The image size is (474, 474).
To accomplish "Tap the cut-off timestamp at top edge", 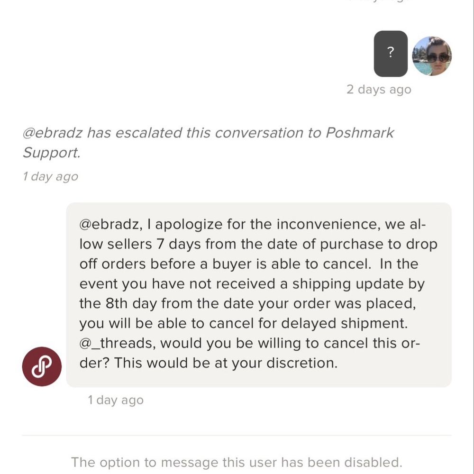I will pyautogui.click(x=379, y=1).
